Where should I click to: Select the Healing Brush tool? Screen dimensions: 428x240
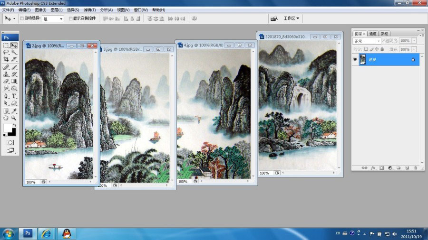click(x=6, y=67)
